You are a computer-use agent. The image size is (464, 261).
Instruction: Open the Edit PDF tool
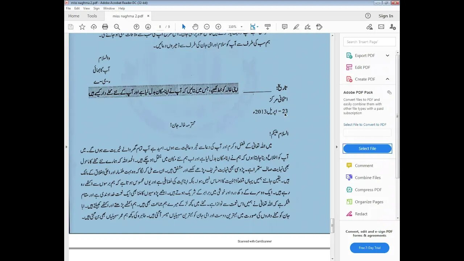(x=362, y=67)
